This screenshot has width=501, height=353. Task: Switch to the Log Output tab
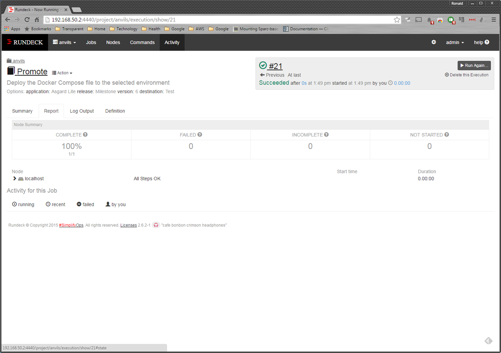(x=82, y=111)
